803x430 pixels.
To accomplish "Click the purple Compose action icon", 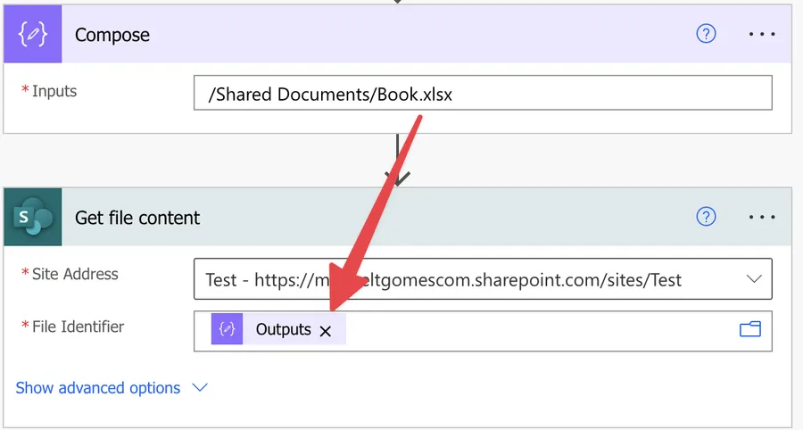I will [33, 35].
